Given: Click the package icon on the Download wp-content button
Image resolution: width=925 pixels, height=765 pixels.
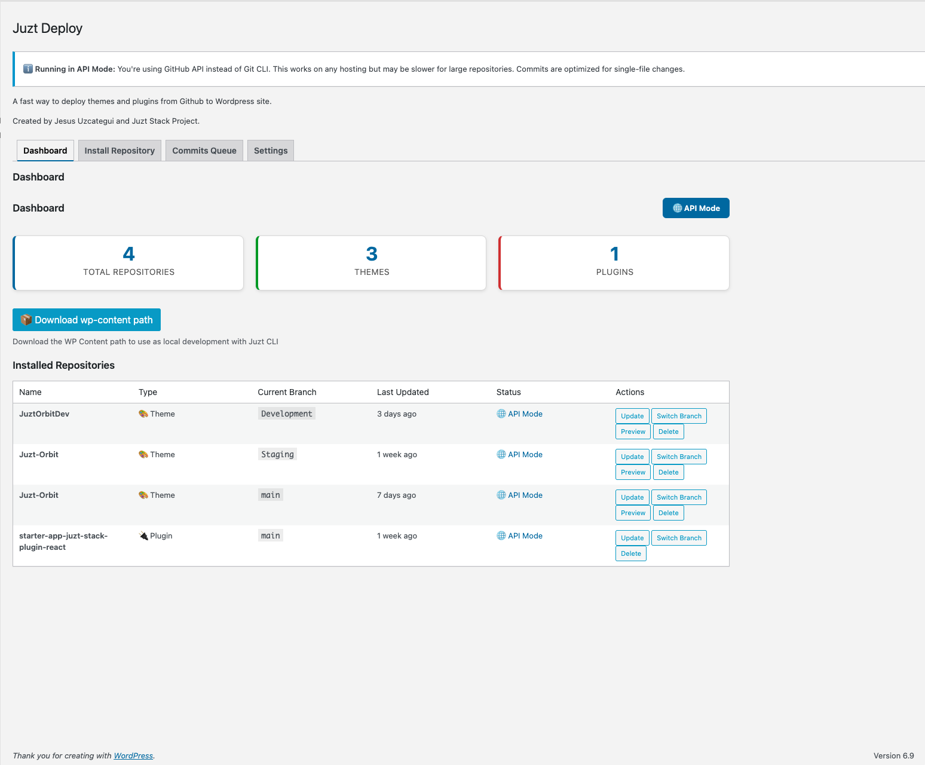Looking at the screenshot, I should [26, 320].
